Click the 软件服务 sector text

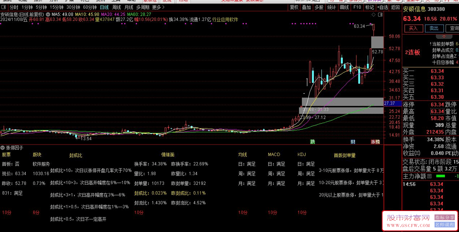(x=41, y=164)
